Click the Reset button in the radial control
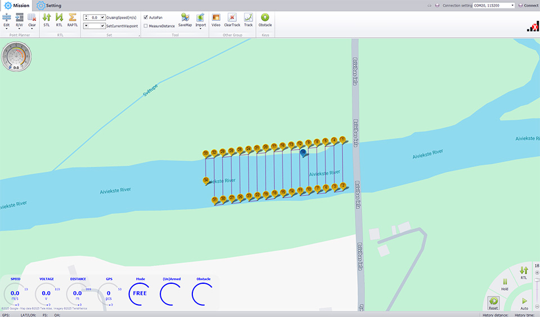Image resolution: width=540 pixels, height=317 pixels. (493, 303)
